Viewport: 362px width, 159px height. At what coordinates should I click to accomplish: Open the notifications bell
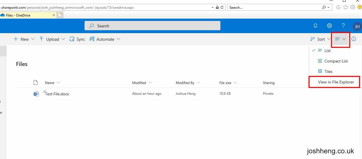click(x=316, y=26)
